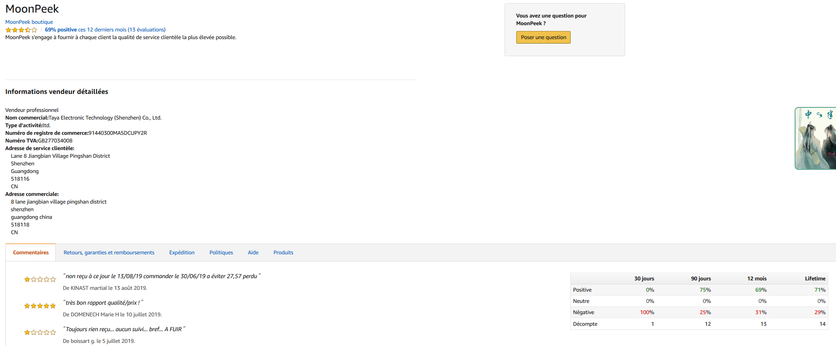Click the '90 jours' column header
The image size is (836, 346).
[x=701, y=279]
